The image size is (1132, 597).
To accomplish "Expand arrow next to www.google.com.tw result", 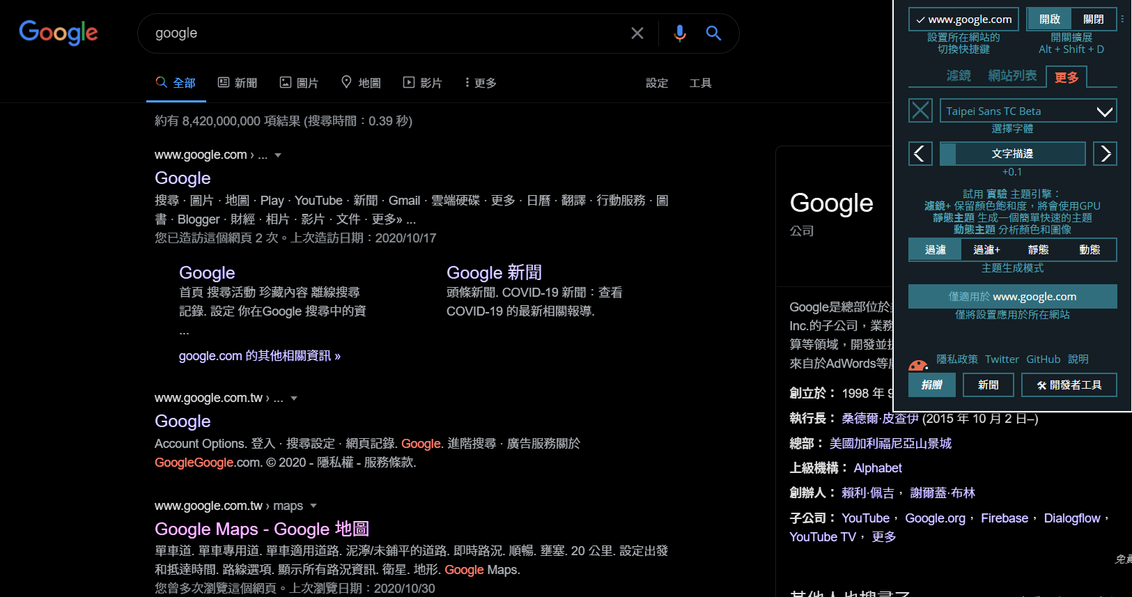I will pyautogui.click(x=294, y=398).
